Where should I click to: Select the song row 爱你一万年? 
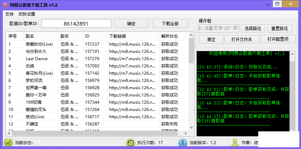click(x=97, y=95)
